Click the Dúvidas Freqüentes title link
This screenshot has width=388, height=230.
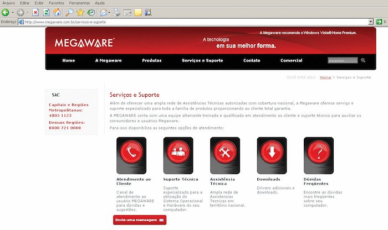[x=316, y=181]
